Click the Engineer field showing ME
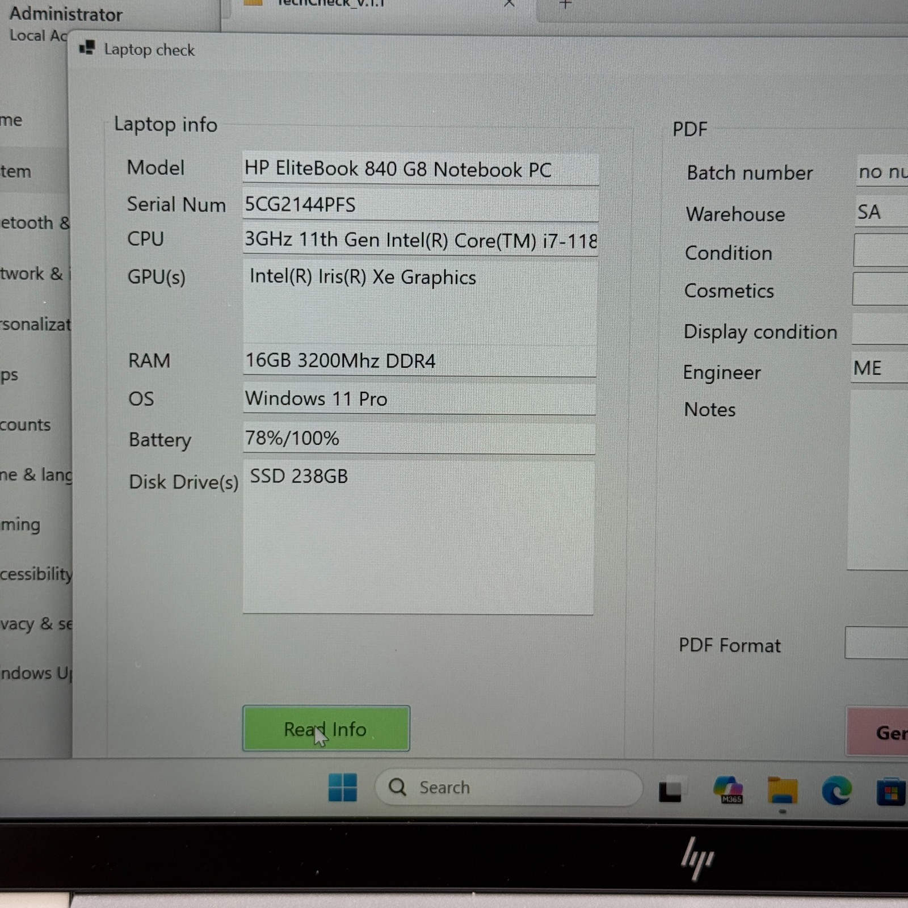Viewport: 908px width, 908px height. coord(880,368)
